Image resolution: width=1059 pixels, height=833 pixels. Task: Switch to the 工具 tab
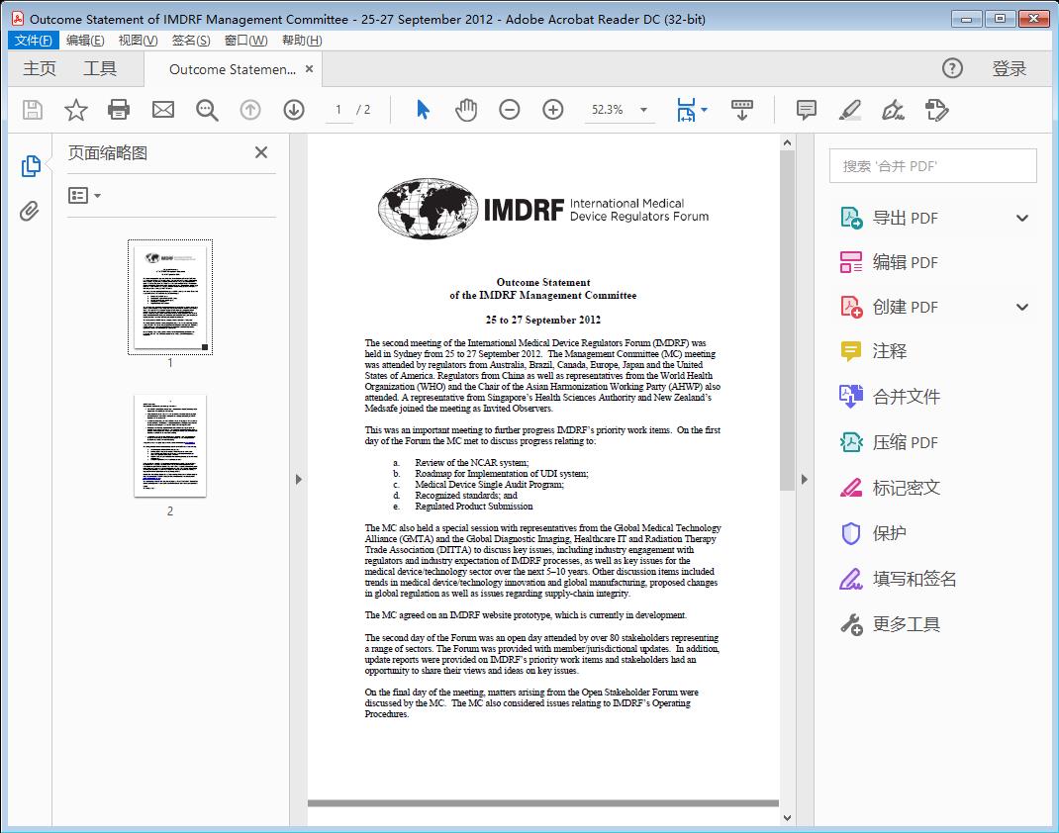100,69
